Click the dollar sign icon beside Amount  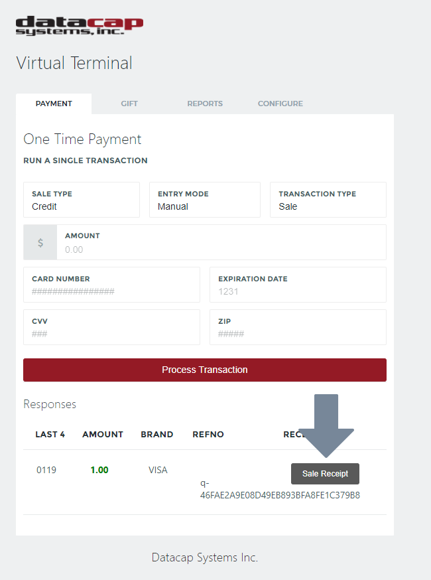40,242
